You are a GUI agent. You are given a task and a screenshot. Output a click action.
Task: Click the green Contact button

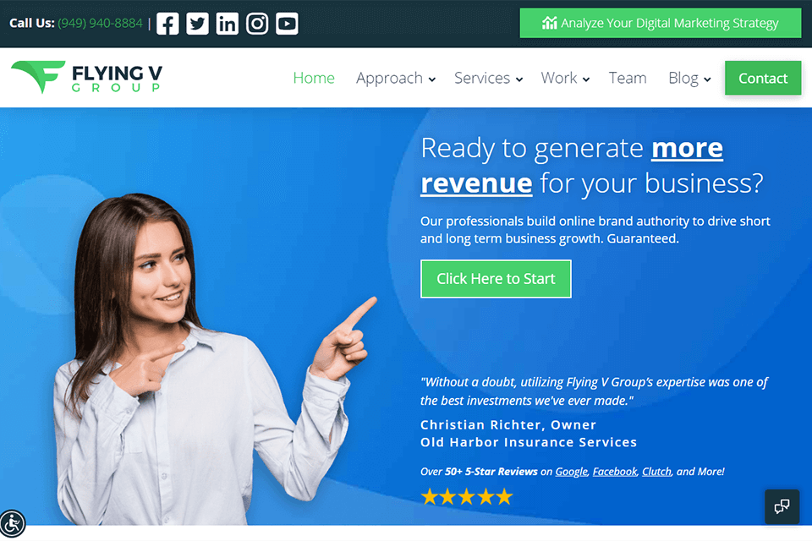pos(763,78)
